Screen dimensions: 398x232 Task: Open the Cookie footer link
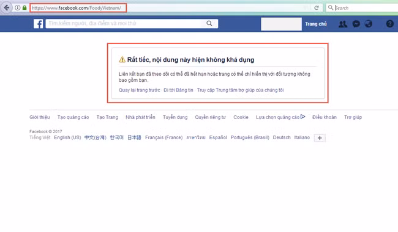pyautogui.click(x=241, y=117)
